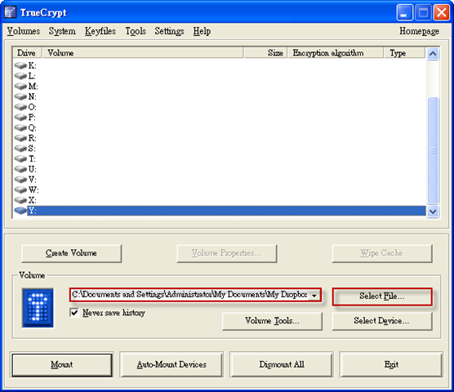Expand the volume path history dropdown

pyautogui.click(x=314, y=296)
